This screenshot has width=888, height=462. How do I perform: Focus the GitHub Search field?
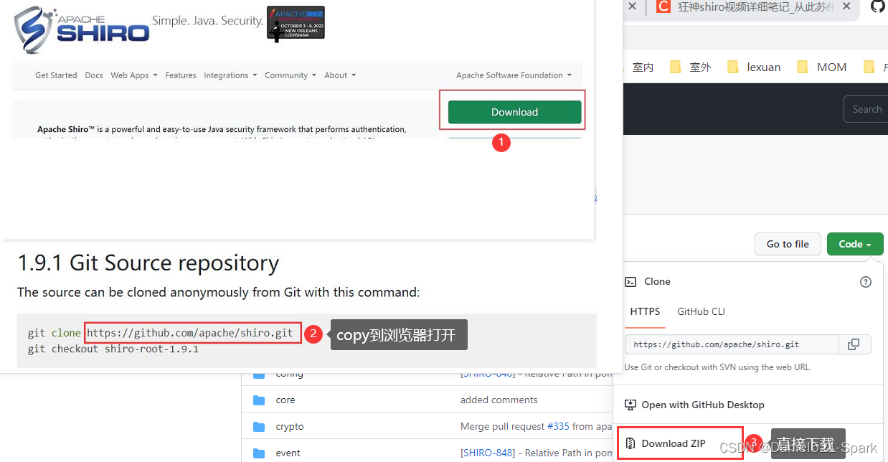pyautogui.click(x=866, y=109)
